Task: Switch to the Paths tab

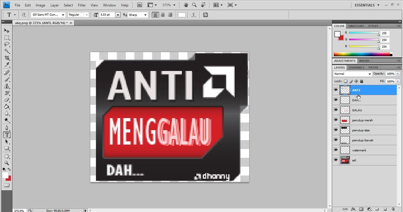Action: tap(373, 68)
